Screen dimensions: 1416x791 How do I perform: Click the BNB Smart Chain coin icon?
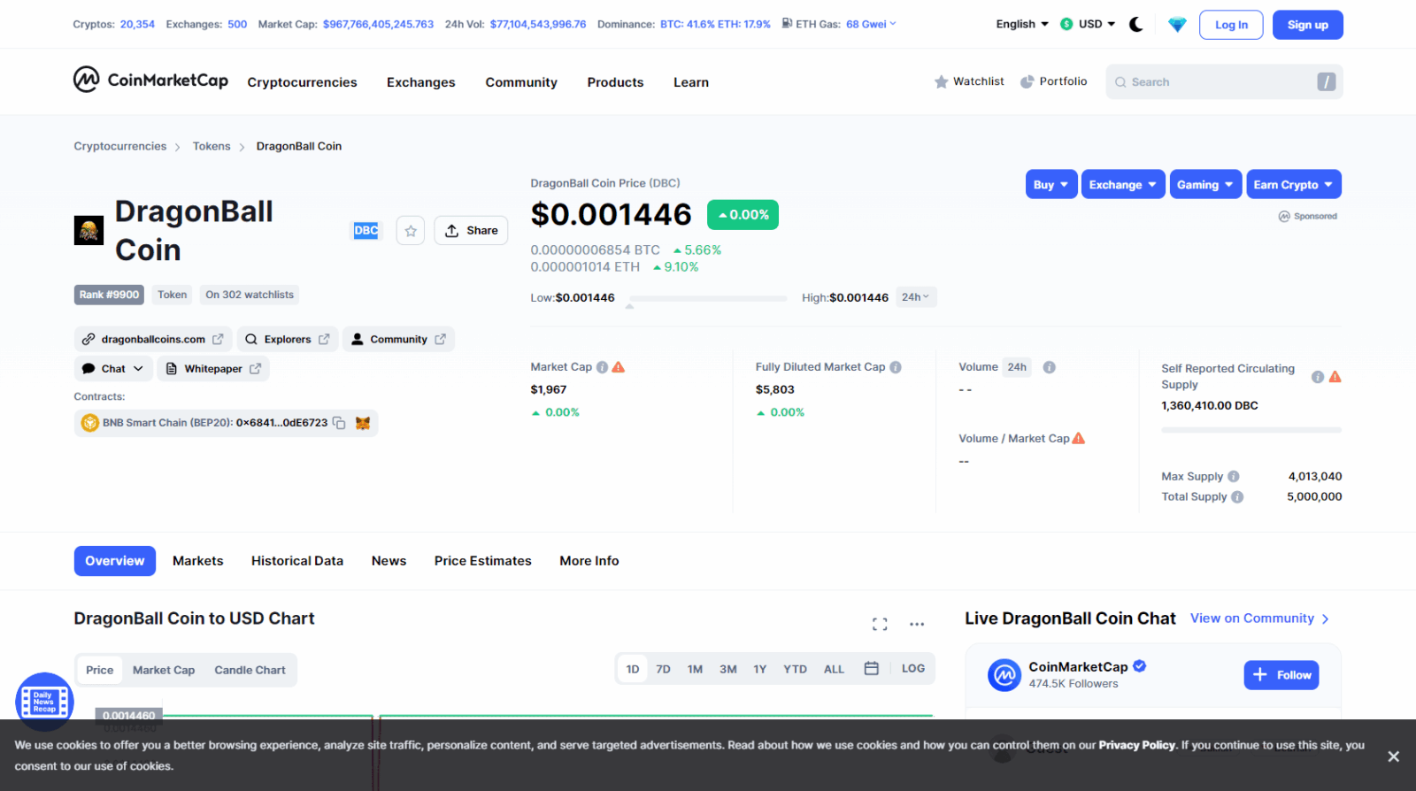coord(90,423)
